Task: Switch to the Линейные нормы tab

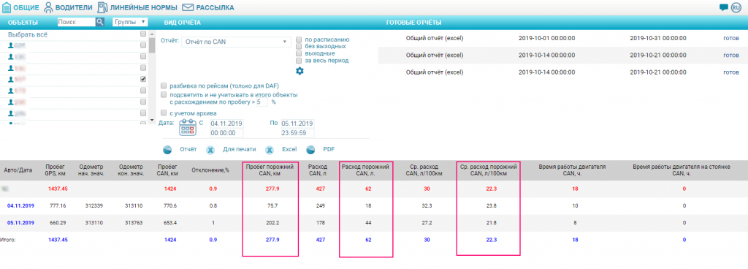Action: pyautogui.click(x=137, y=7)
